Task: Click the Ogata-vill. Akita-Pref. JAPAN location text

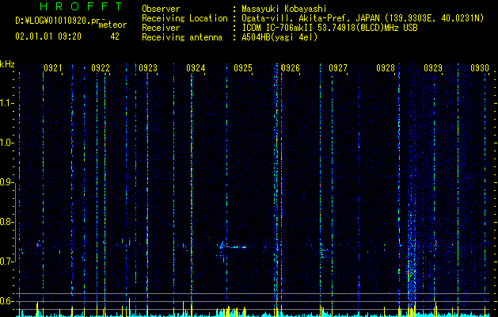Action: pyautogui.click(x=363, y=18)
